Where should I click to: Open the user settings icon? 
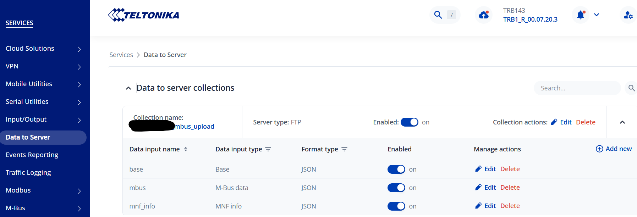coord(628,15)
